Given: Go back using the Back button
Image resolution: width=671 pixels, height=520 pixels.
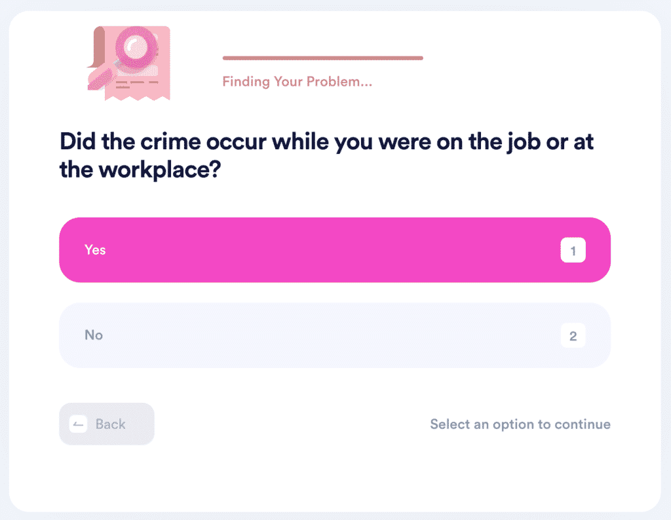Looking at the screenshot, I should tap(107, 424).
